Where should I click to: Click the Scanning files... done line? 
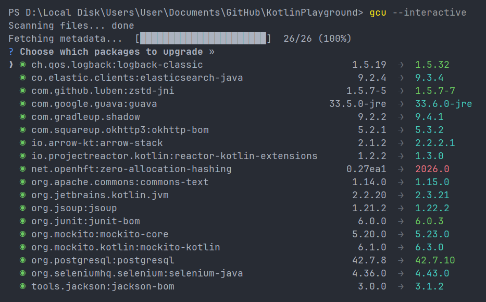71,26
